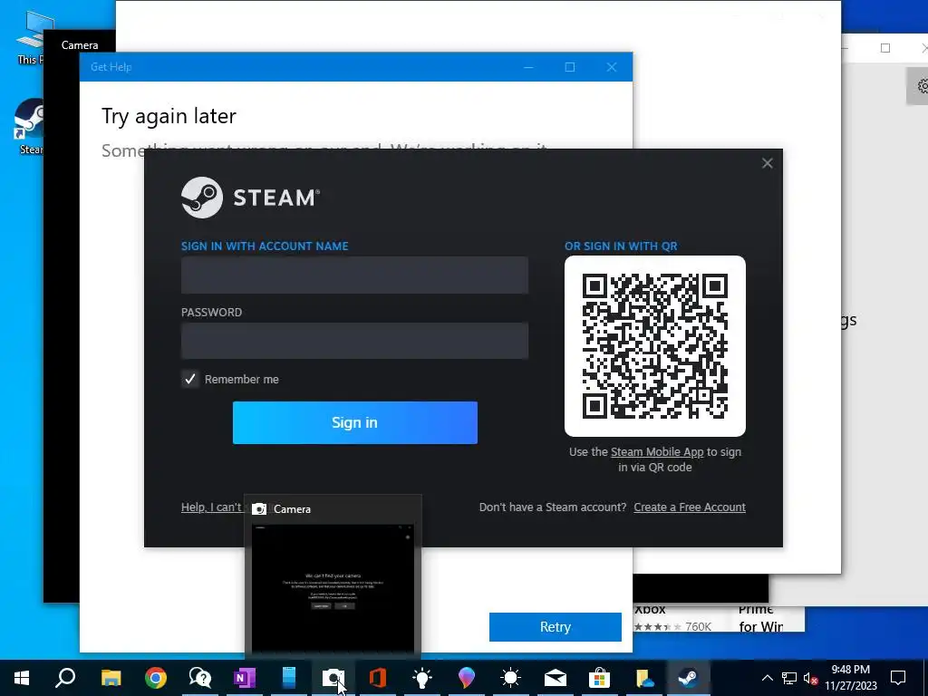Viewport: 928px width, 696px height.
Task: Click the Xbox 760K rating in Store
Action: [x=673, y=627]
